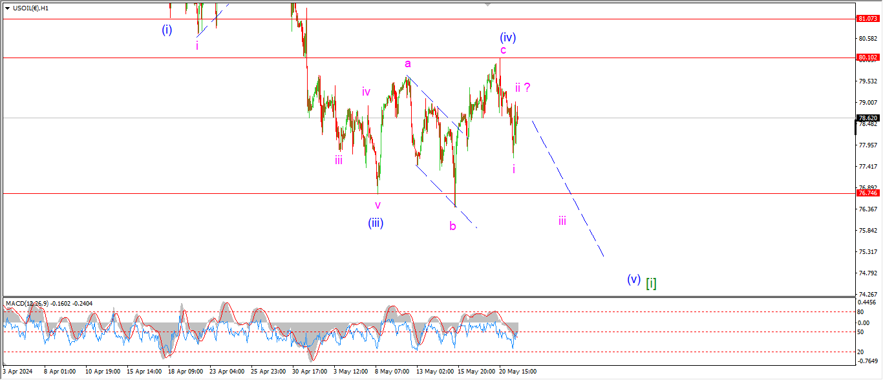This screenshot has height=380, width=883.
Task: Click the chart shift triangle marker
Action: point(488,5)
